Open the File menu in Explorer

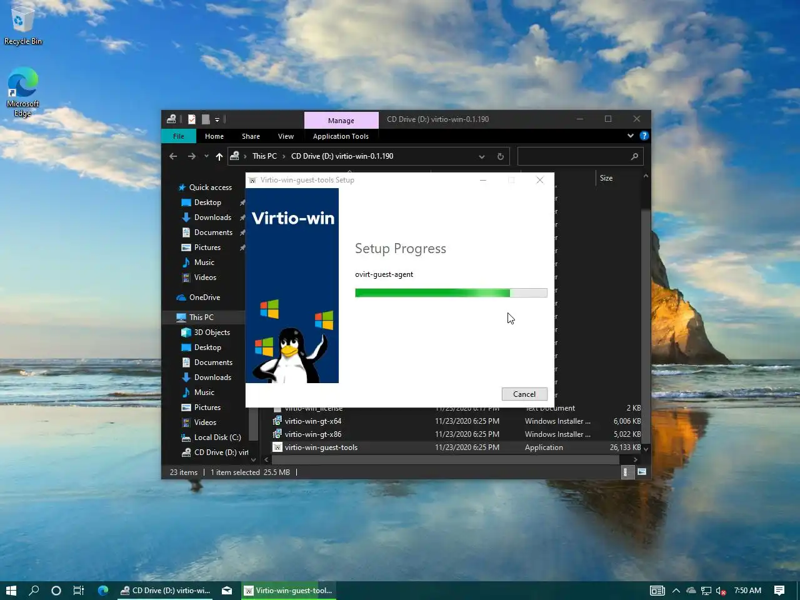(179, 136)
